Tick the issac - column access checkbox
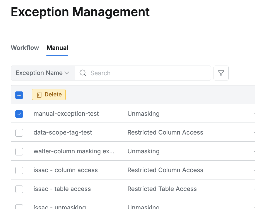 [19, 170]
